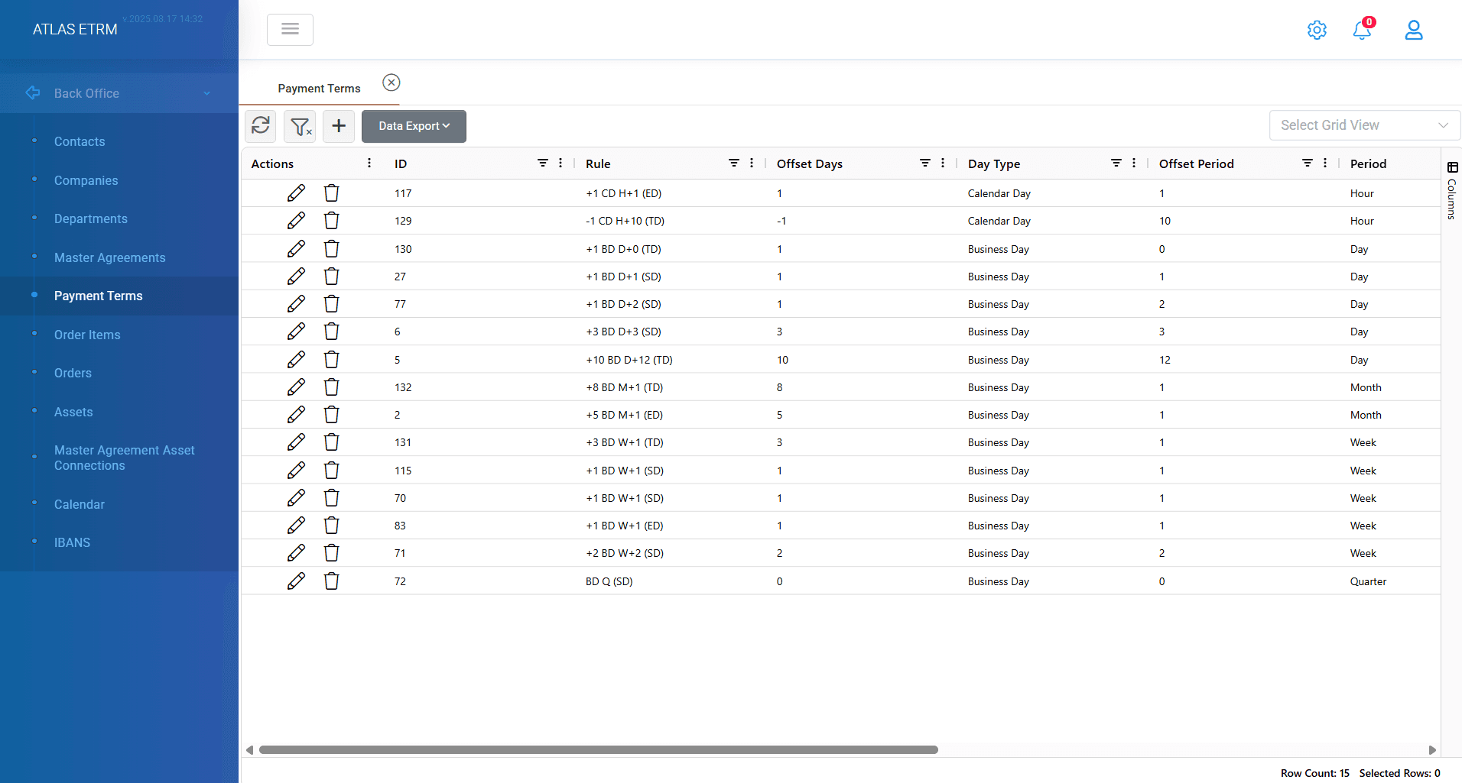Screen dimensions: 1462x783
Task: Open Actions column menu
Action: tap(369, 163)
